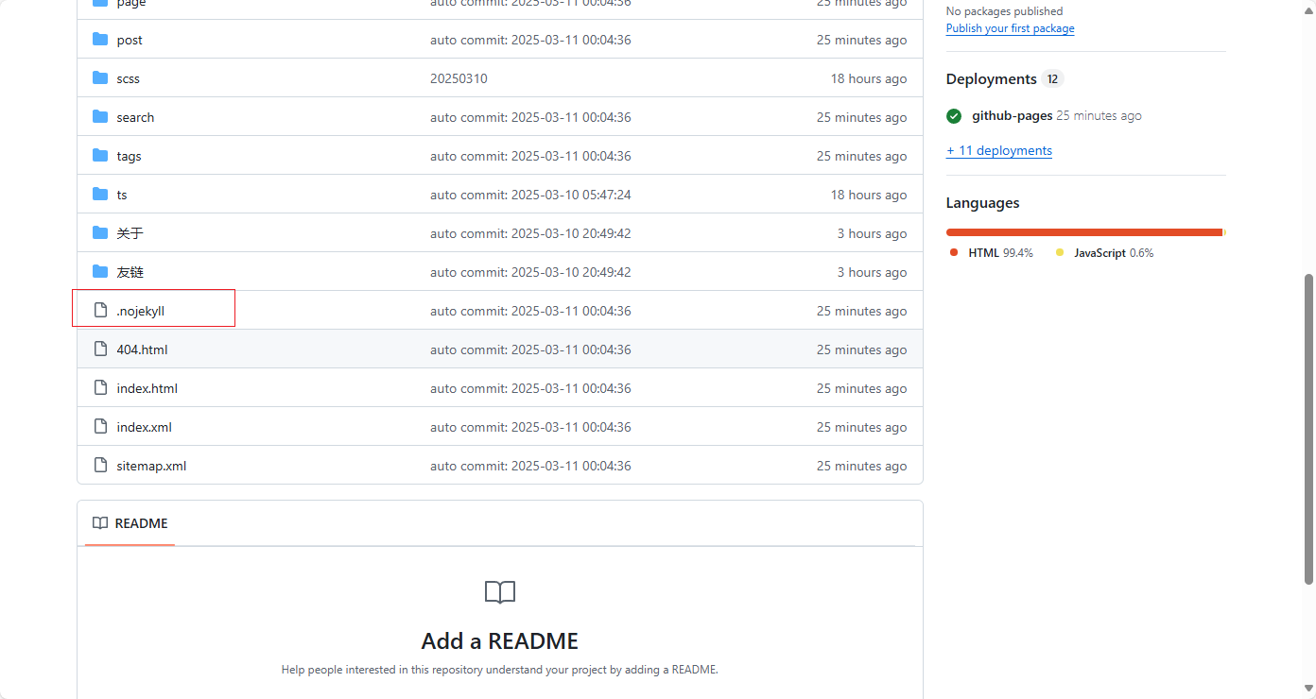
Task: Show the + 11 deployments link
Action: (999, 150)
